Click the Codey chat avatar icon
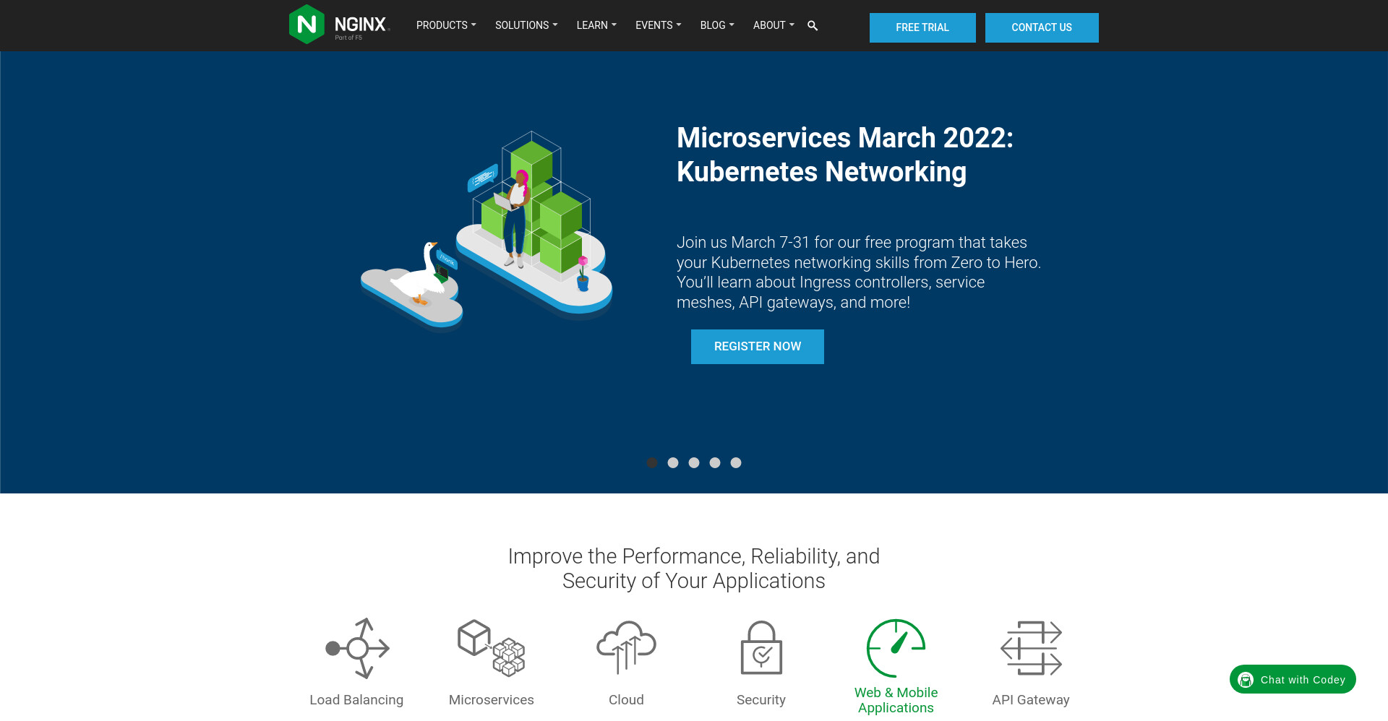 (x=1246, y=680)
